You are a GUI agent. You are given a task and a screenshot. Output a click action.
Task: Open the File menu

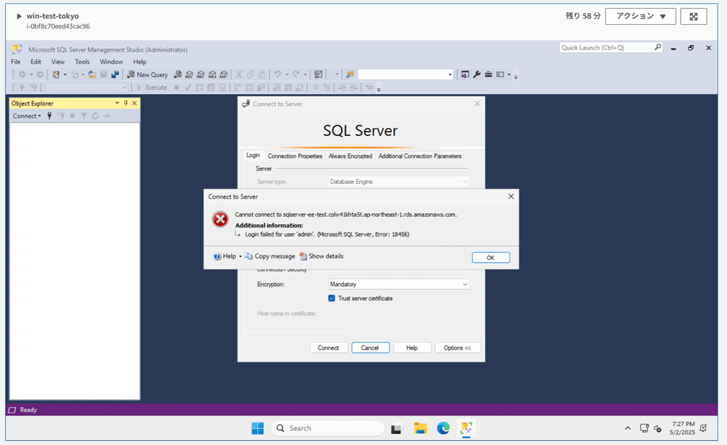click(x=16, y=62)
